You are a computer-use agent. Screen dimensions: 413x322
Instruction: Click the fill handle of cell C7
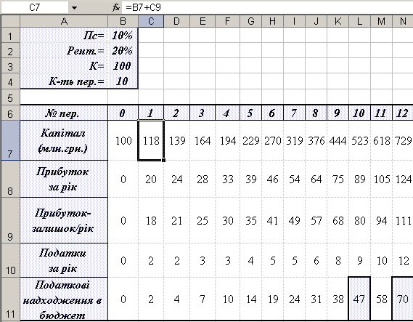[163, 160]
